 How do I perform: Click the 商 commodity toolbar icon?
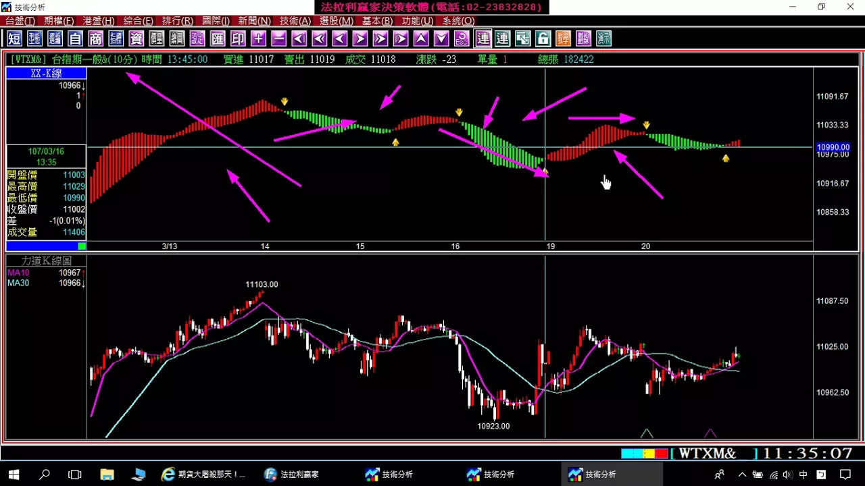pyautogui.click(x=95, y=38)
